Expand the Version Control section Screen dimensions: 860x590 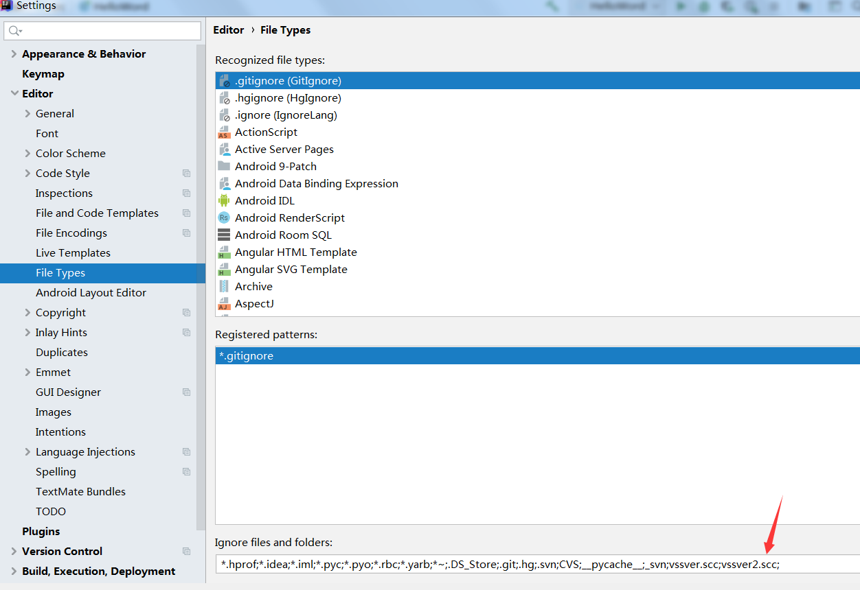point(14,552)
